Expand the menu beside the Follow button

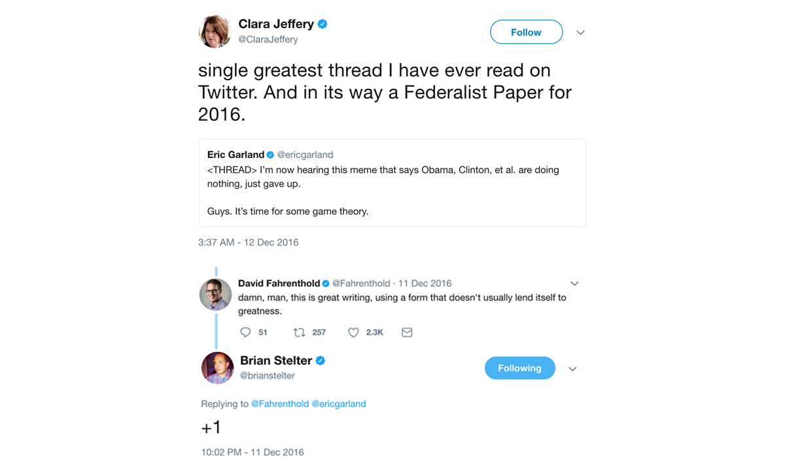[580, 33]
